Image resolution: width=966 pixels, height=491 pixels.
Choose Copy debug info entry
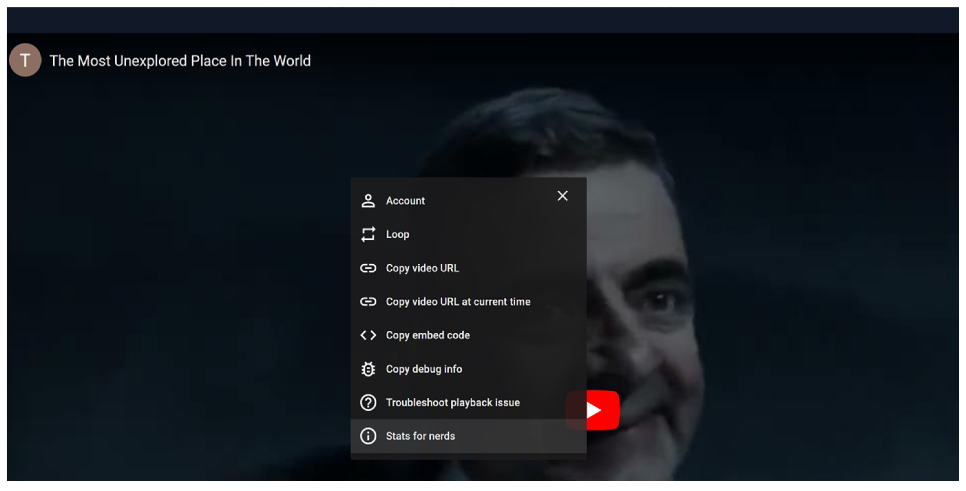pyautogui.click(x=424, y=369)
